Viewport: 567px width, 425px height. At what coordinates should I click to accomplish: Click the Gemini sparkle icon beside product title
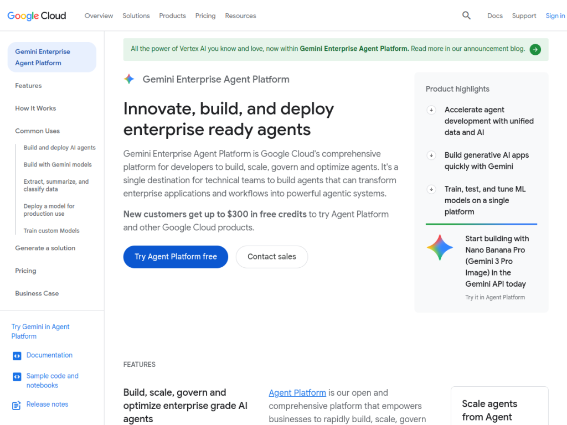(129, 79)
